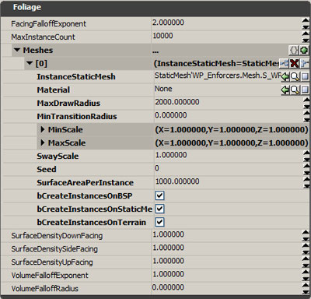Increase MaxInstanceCount with up spinner arrow
This screenshot has width=311, height=299.
[x=306, y=33]
